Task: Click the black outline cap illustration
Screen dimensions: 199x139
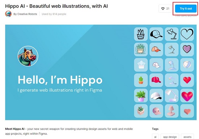Action: pos(156,34)
